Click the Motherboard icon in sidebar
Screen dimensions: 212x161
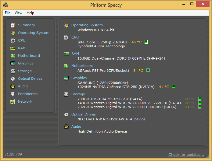tap(13, 56)
